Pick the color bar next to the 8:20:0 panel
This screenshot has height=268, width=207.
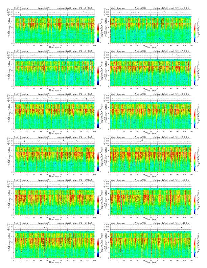pos(98,119)
